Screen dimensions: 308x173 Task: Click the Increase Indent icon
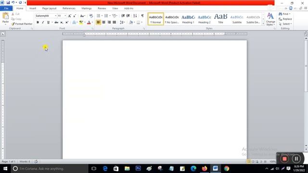click(x=128, y=16)
